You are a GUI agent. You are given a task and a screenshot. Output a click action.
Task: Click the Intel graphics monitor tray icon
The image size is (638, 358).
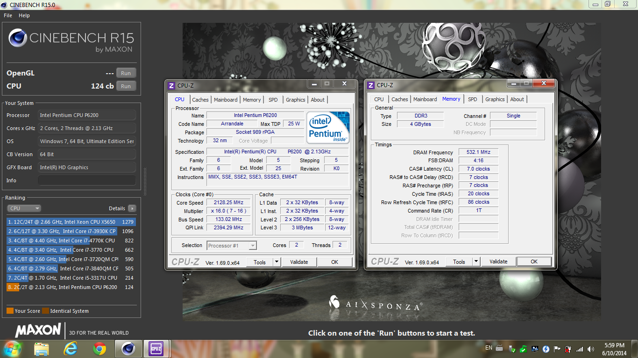pyautogui.click(x=534, y=349)
